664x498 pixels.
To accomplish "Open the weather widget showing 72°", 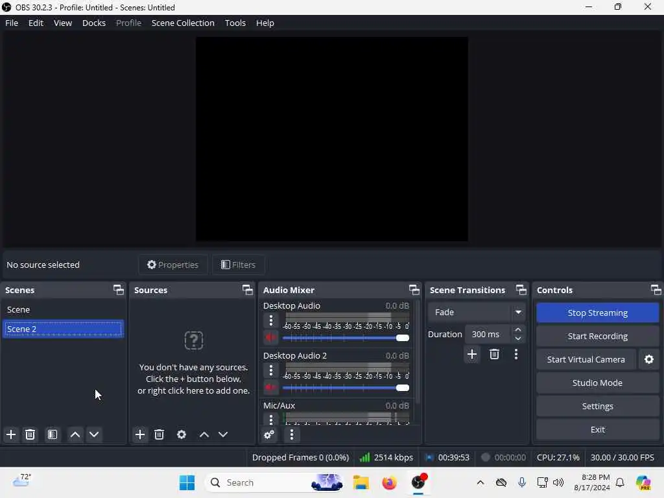I will (22, 480).
